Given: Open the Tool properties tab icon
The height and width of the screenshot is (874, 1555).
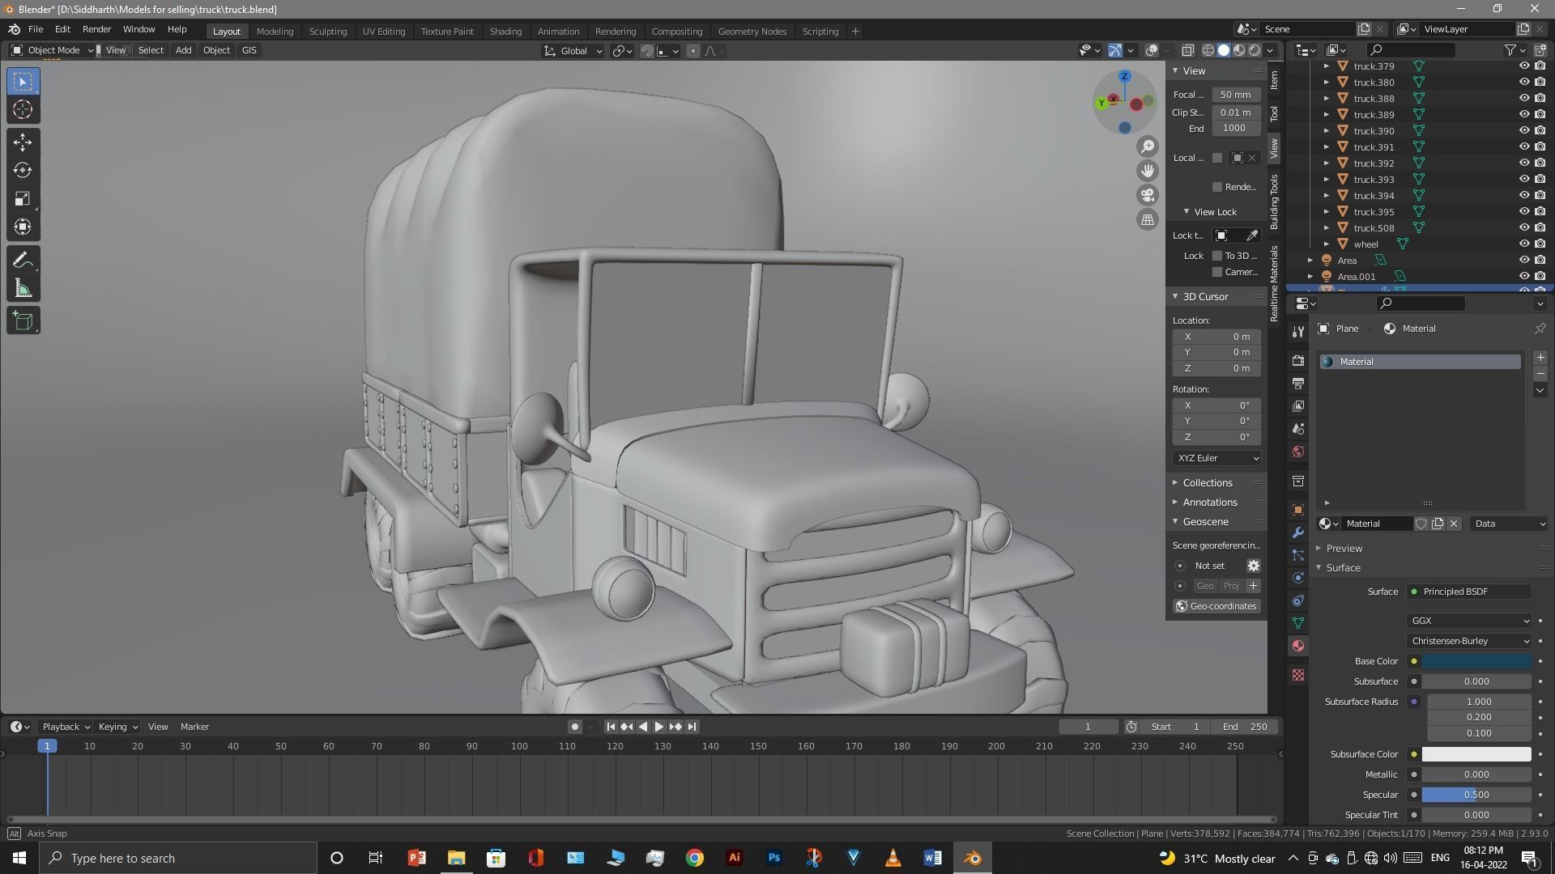Looking at the screenshot, I should pos(1298,332).
